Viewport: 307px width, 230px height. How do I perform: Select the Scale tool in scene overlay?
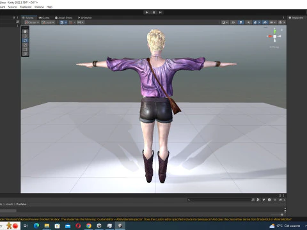tap(25, 45)
